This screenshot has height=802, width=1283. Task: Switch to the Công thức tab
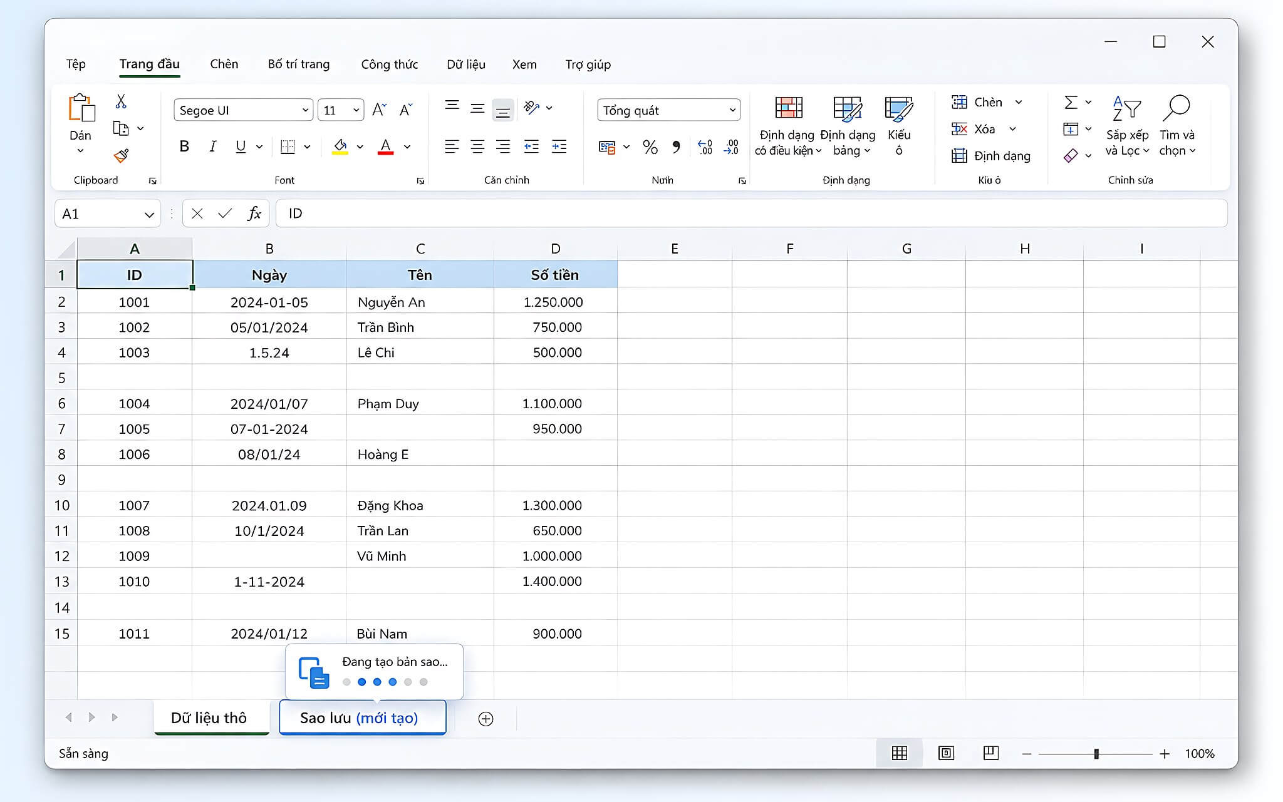click(389, 64)
